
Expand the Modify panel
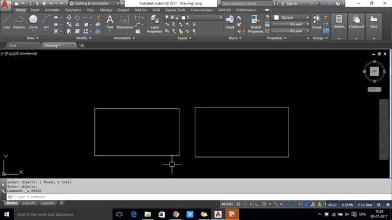tap(84, 38)
